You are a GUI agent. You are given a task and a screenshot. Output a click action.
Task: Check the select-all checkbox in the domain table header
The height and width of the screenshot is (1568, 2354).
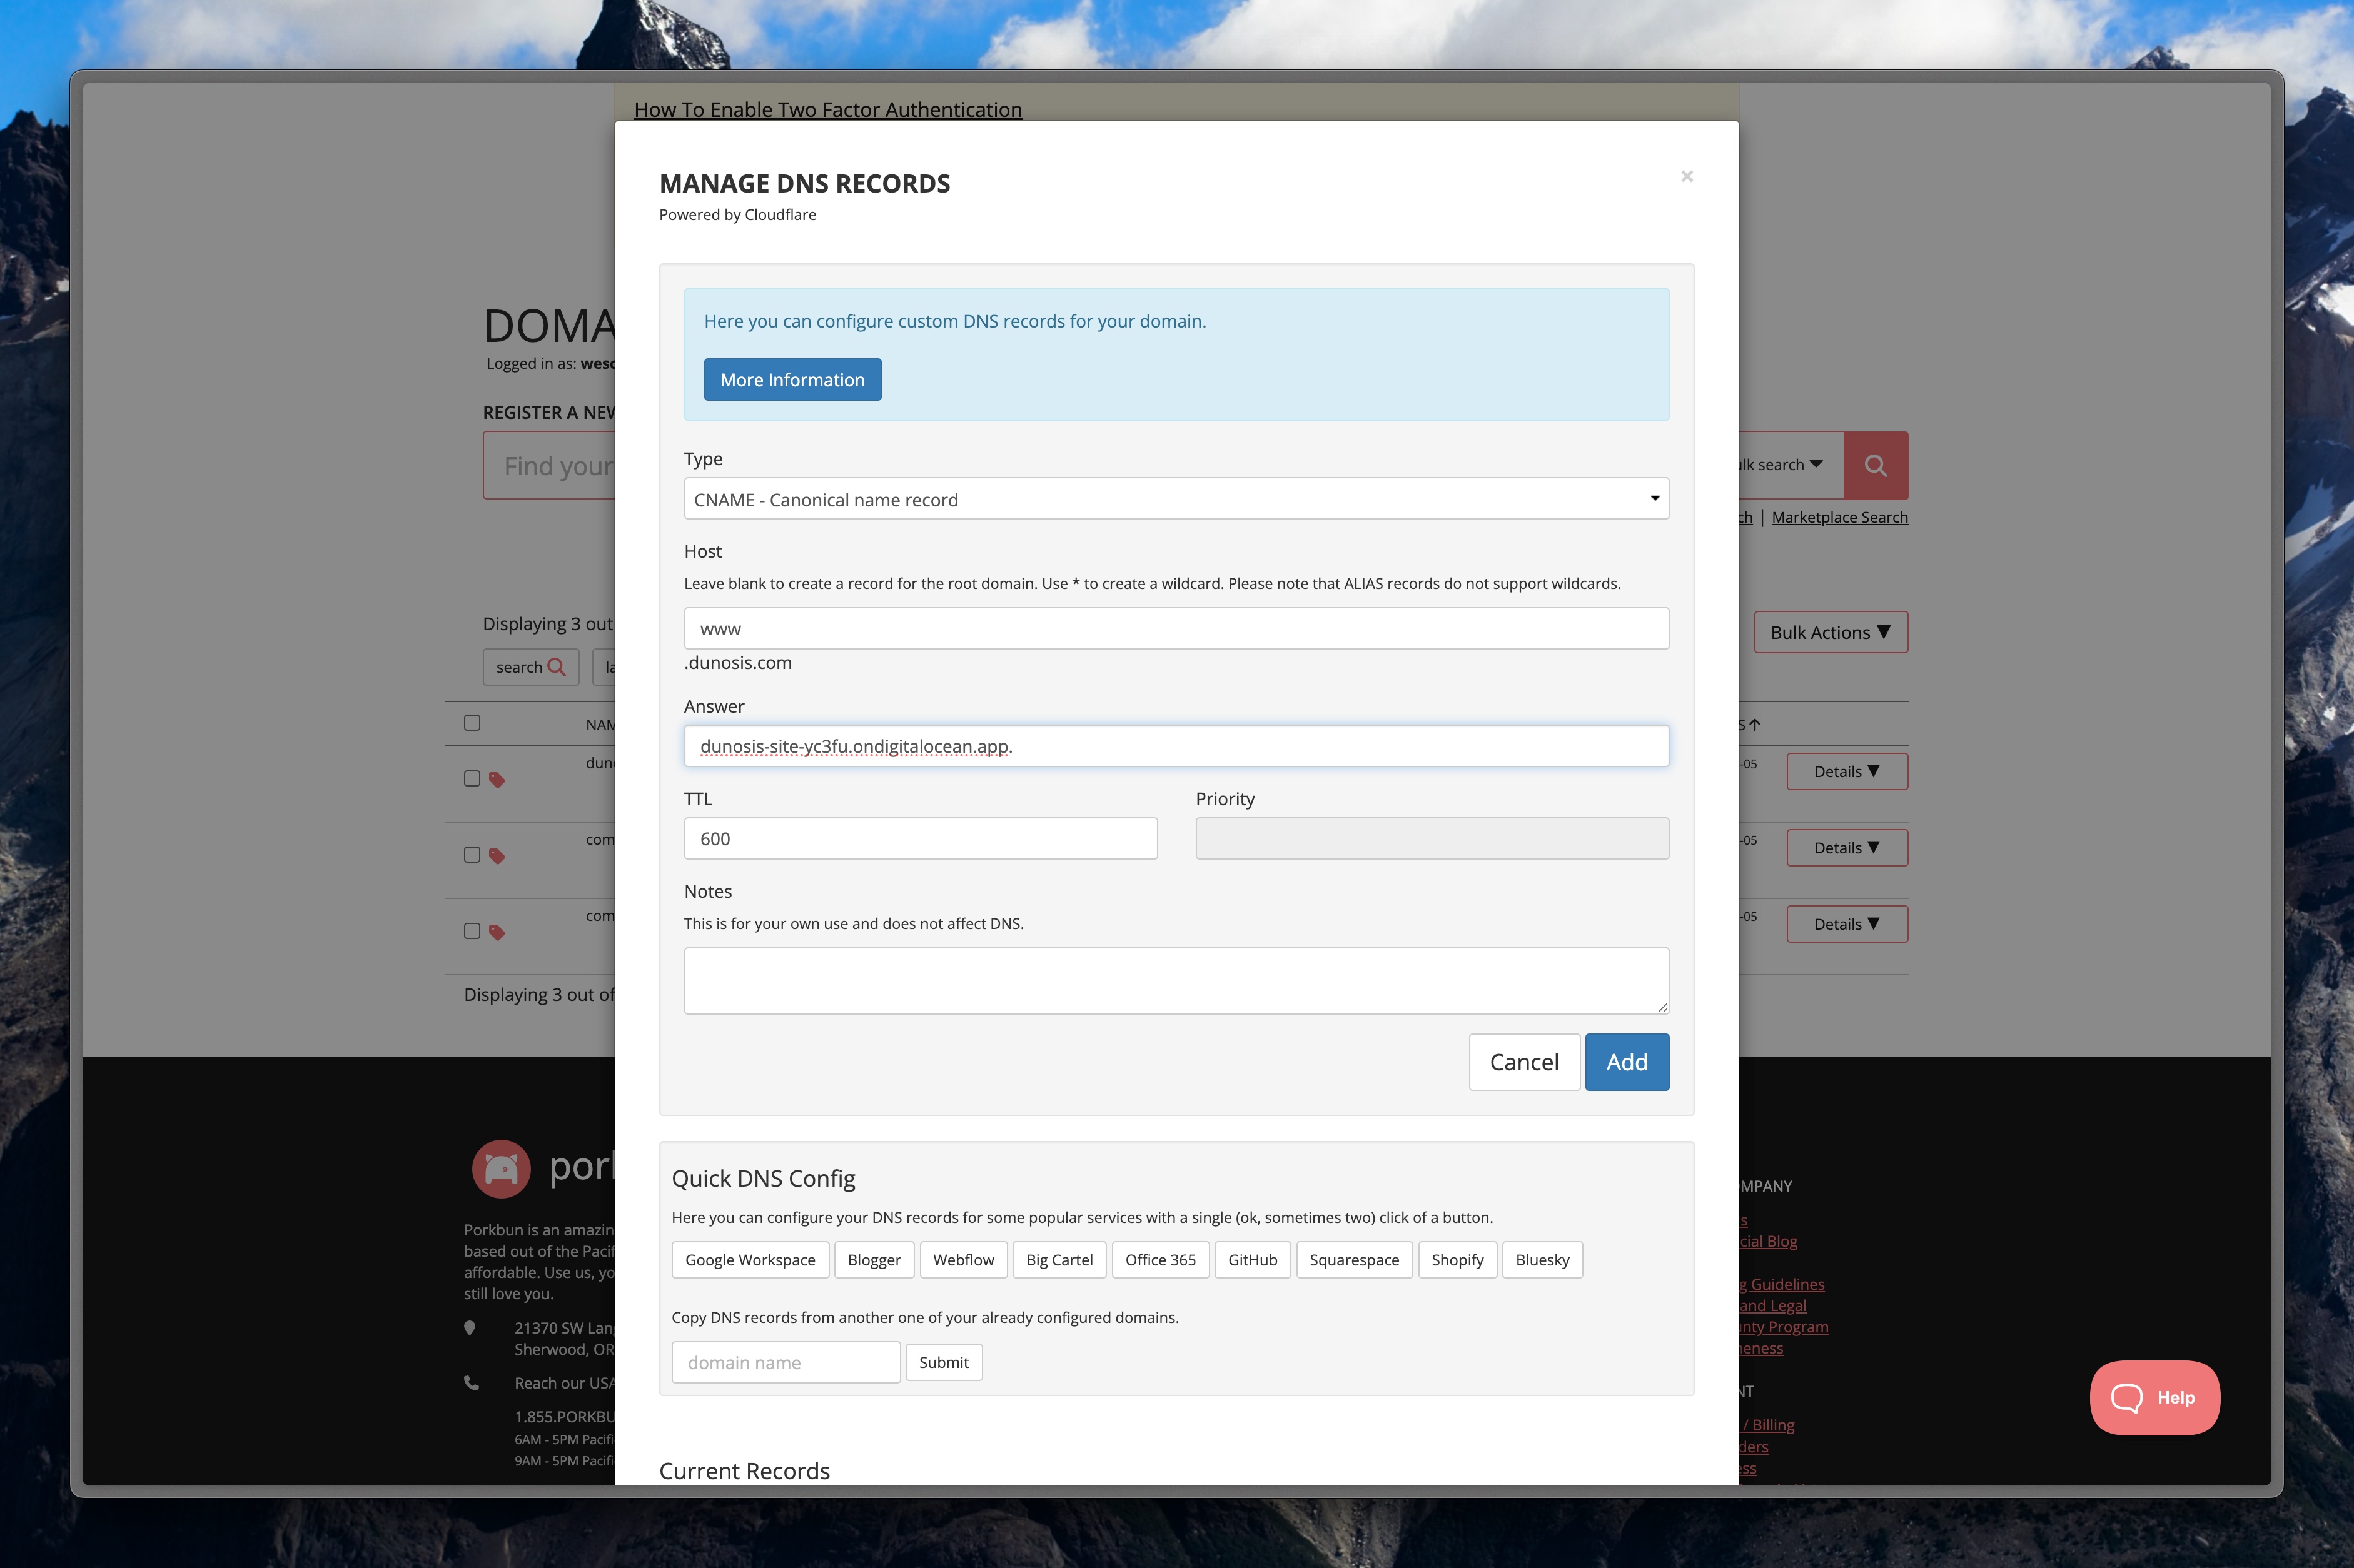pyautogui.click(x=472, y=722)
